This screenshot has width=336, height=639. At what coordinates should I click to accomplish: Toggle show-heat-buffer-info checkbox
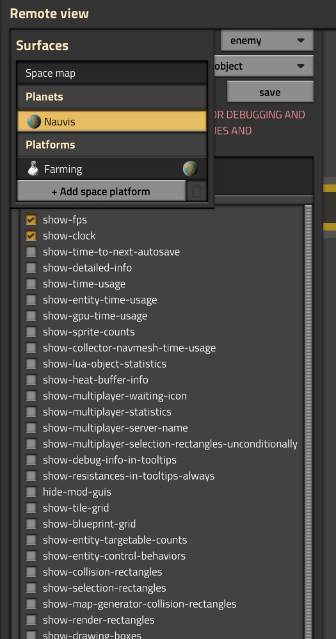[x=31, y=380]
